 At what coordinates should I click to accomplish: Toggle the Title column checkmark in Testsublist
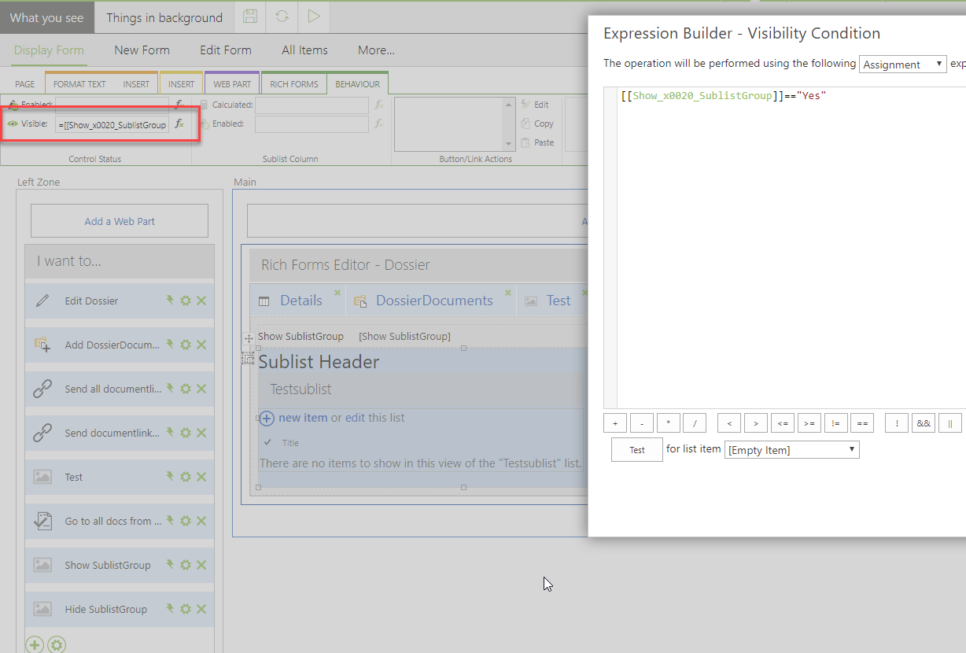[x=267, y=443]
